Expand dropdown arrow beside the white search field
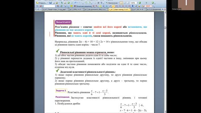This screenshot has width=201, height=113. (x=56, y=6)
